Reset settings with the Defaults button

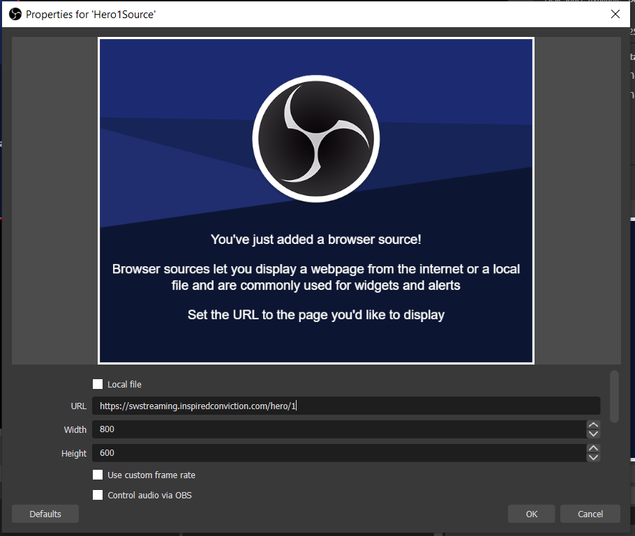(45, 514)
